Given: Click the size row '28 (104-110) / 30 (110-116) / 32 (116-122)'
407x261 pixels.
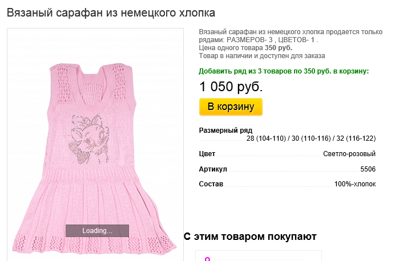Looking at the screenshot, I should tap(311, 138).
